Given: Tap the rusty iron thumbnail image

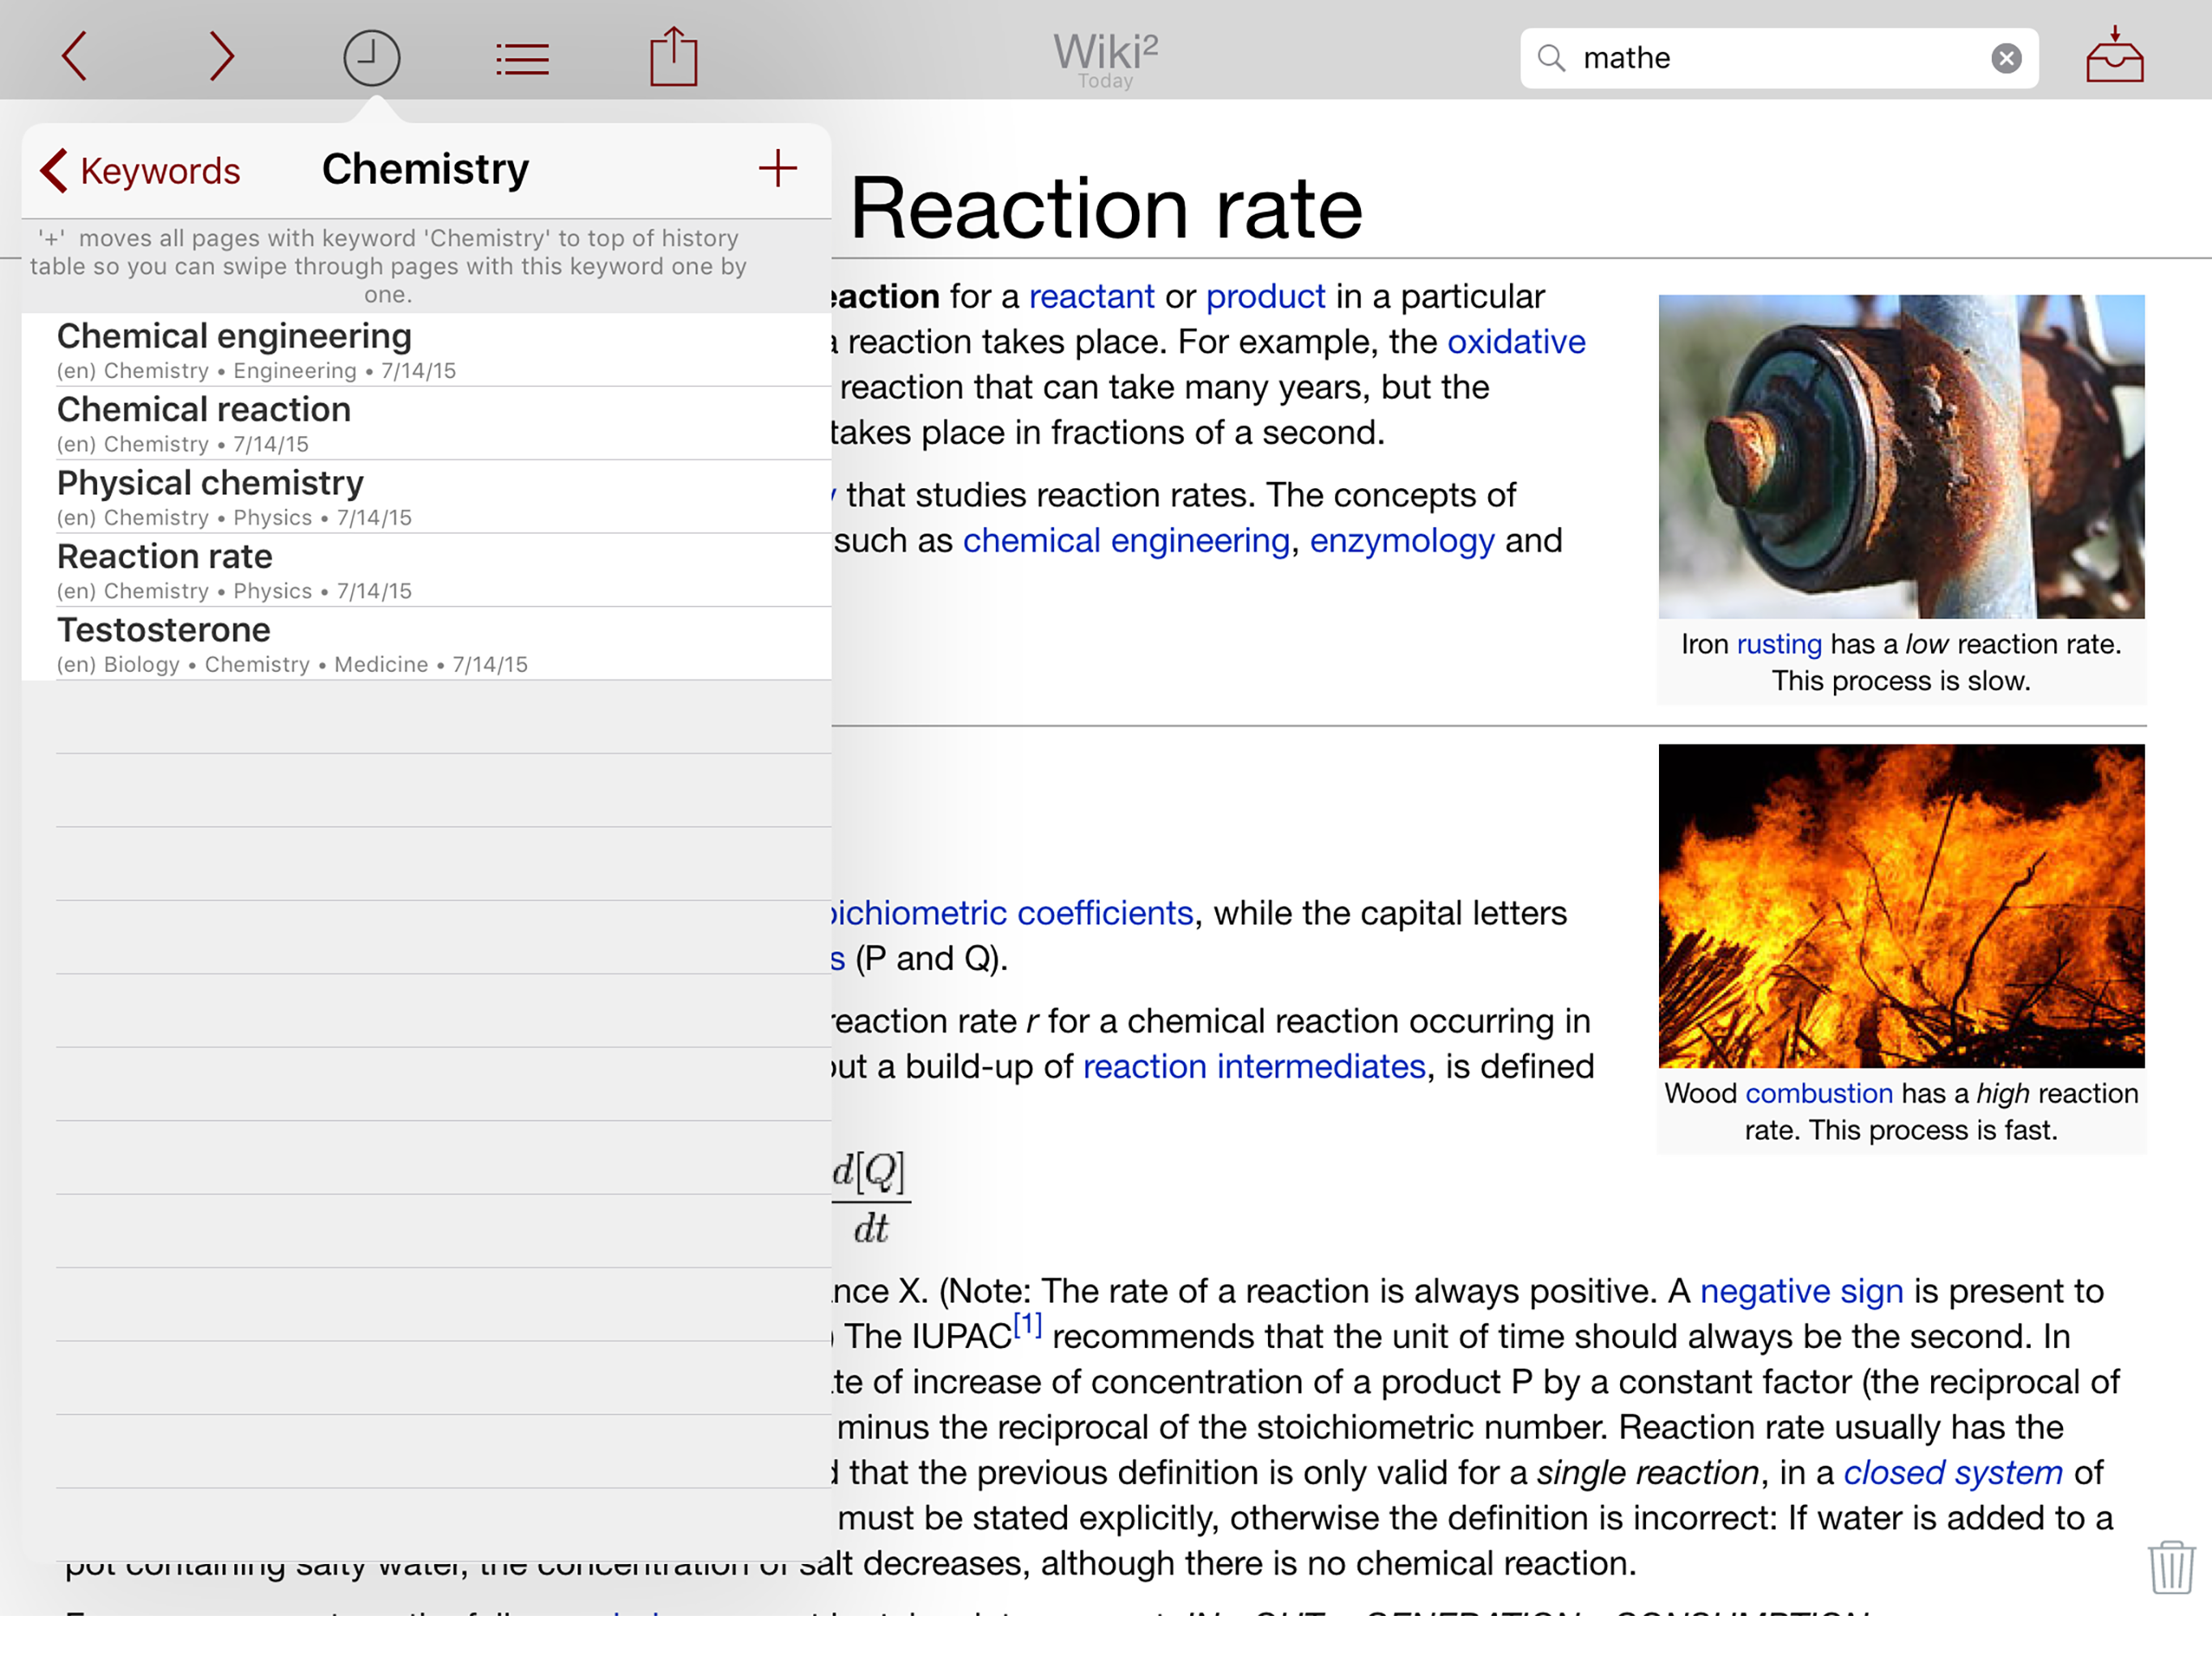Looking at the screenshot, I should pos(1900,456).
